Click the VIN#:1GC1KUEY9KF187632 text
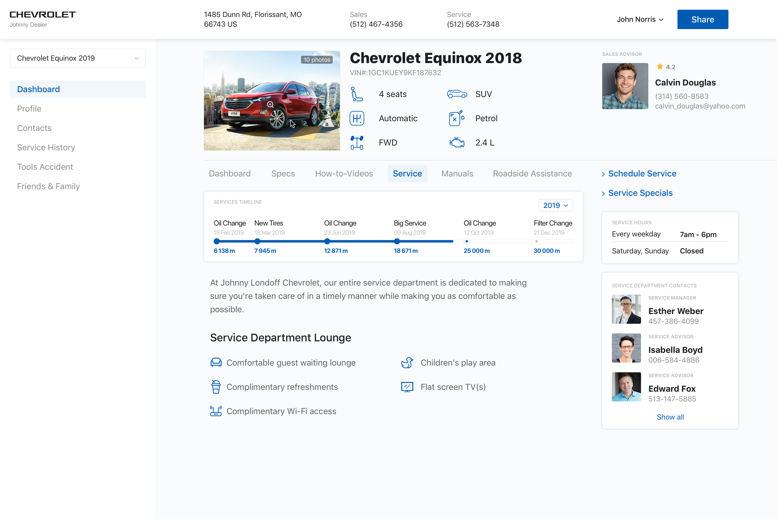Image resolution: width=777 pixels, height=519 pixels. click(x=395, y=72)
